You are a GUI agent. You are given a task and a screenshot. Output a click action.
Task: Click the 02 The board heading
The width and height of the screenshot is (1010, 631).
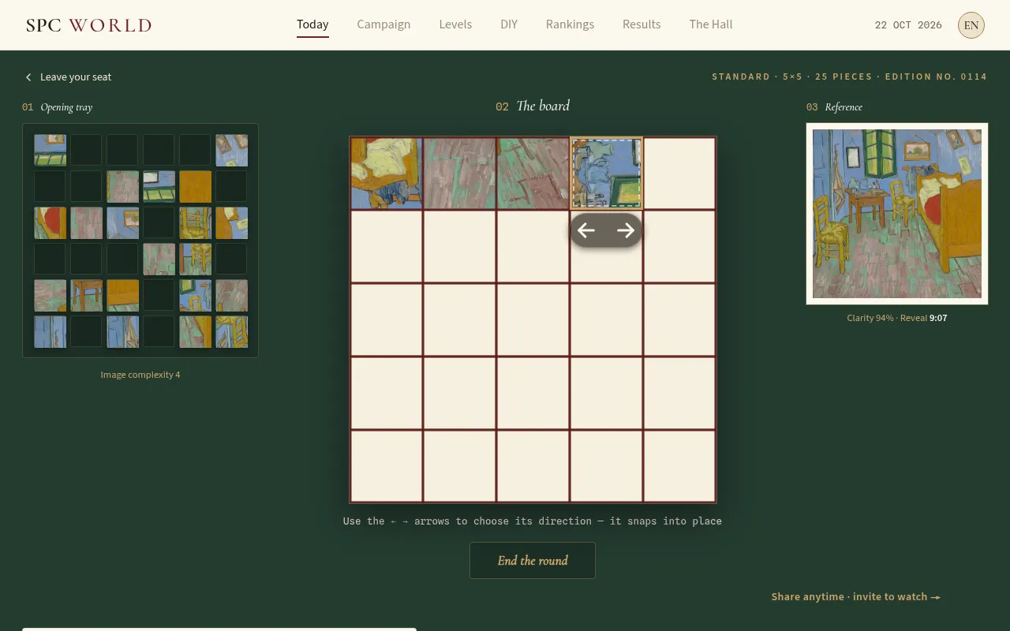533,106
